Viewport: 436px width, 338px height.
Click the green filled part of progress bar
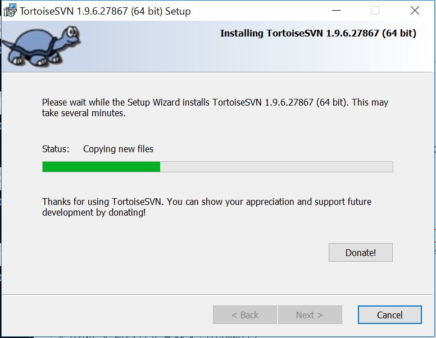(101, 167)
